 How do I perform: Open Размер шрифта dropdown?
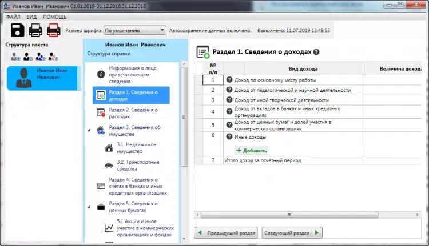coord(135,30)
